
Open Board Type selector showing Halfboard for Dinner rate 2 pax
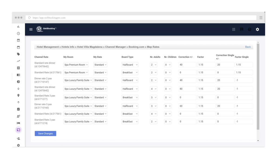tap(130, 80)
